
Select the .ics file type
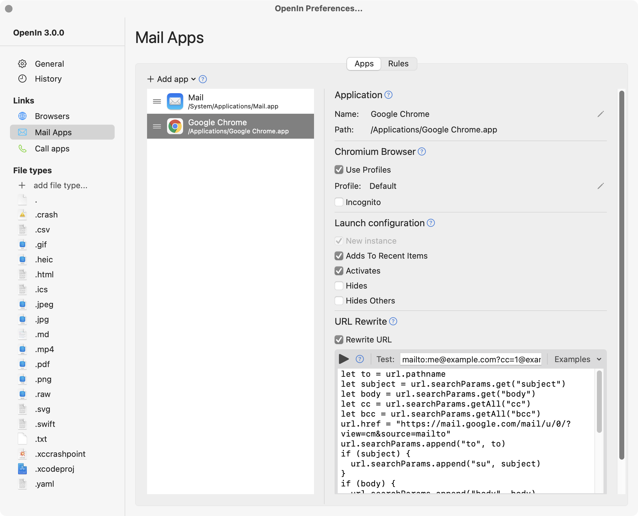click(41, 289)
